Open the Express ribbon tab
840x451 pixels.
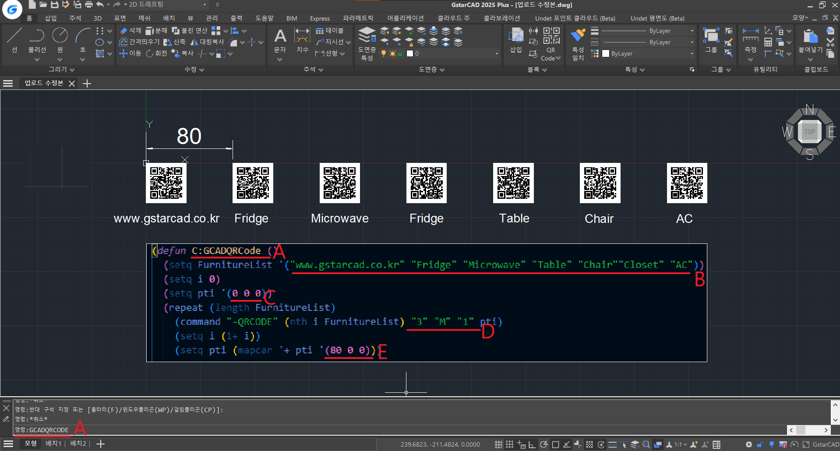(x=320, y=18)
